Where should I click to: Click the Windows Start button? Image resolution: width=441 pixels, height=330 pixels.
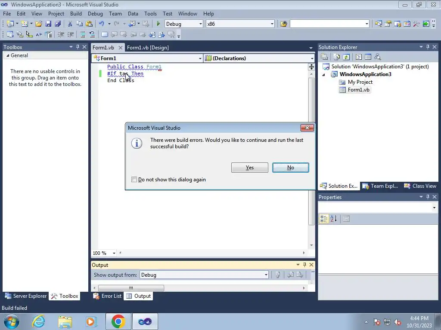(x=12, y=321)
